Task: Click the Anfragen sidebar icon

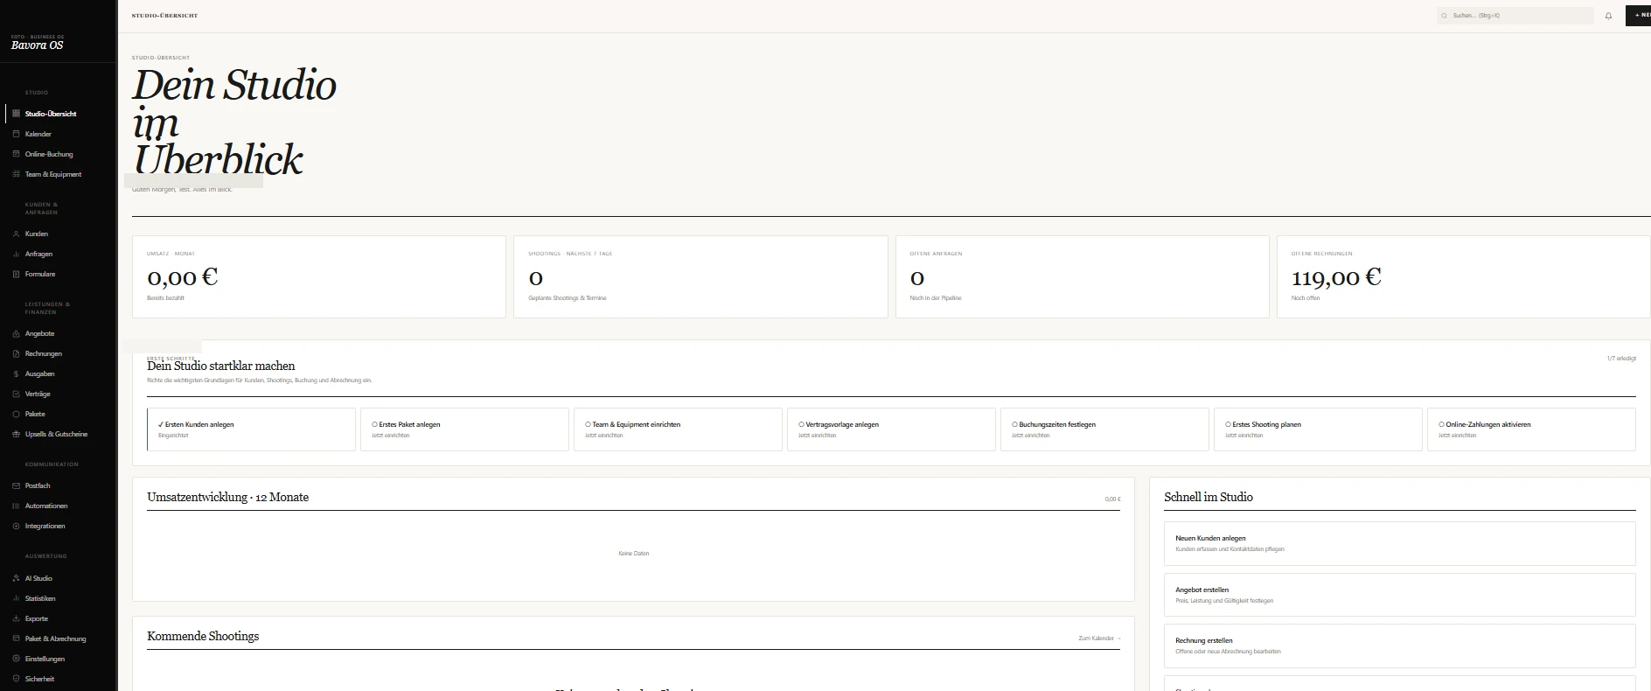Action: pos(17,254)
